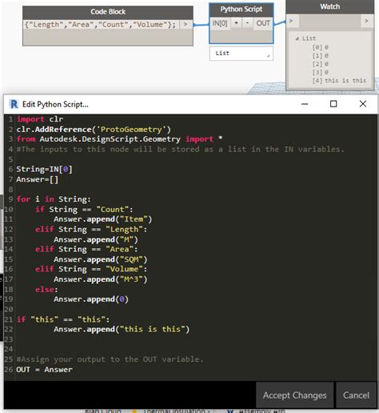Remove input port with minus button
Image resolution: width=379 pixels, height=413 pixels.
tap(247, 23)
